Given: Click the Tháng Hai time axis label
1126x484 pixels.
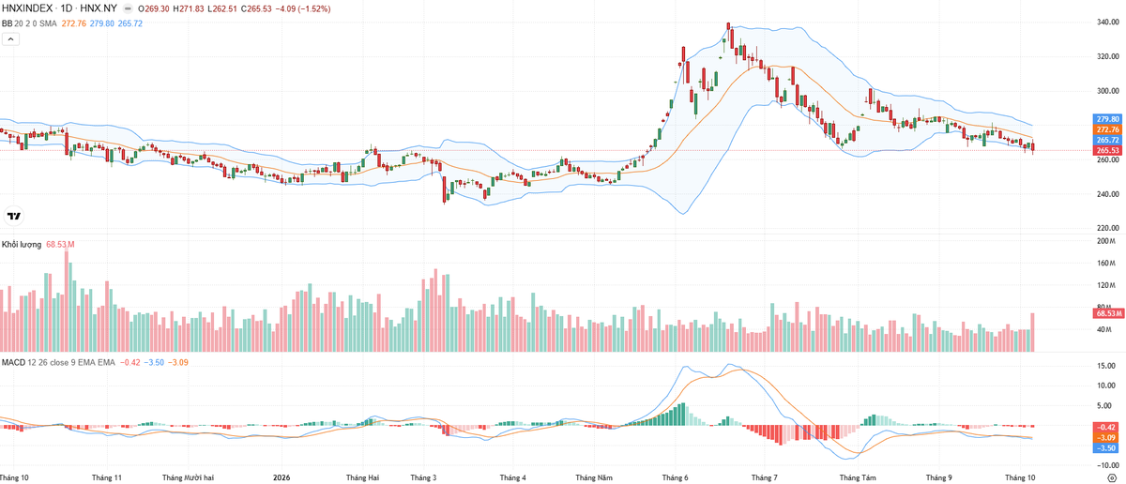Looking at the screenshot, I should click(x=362, y=477).
